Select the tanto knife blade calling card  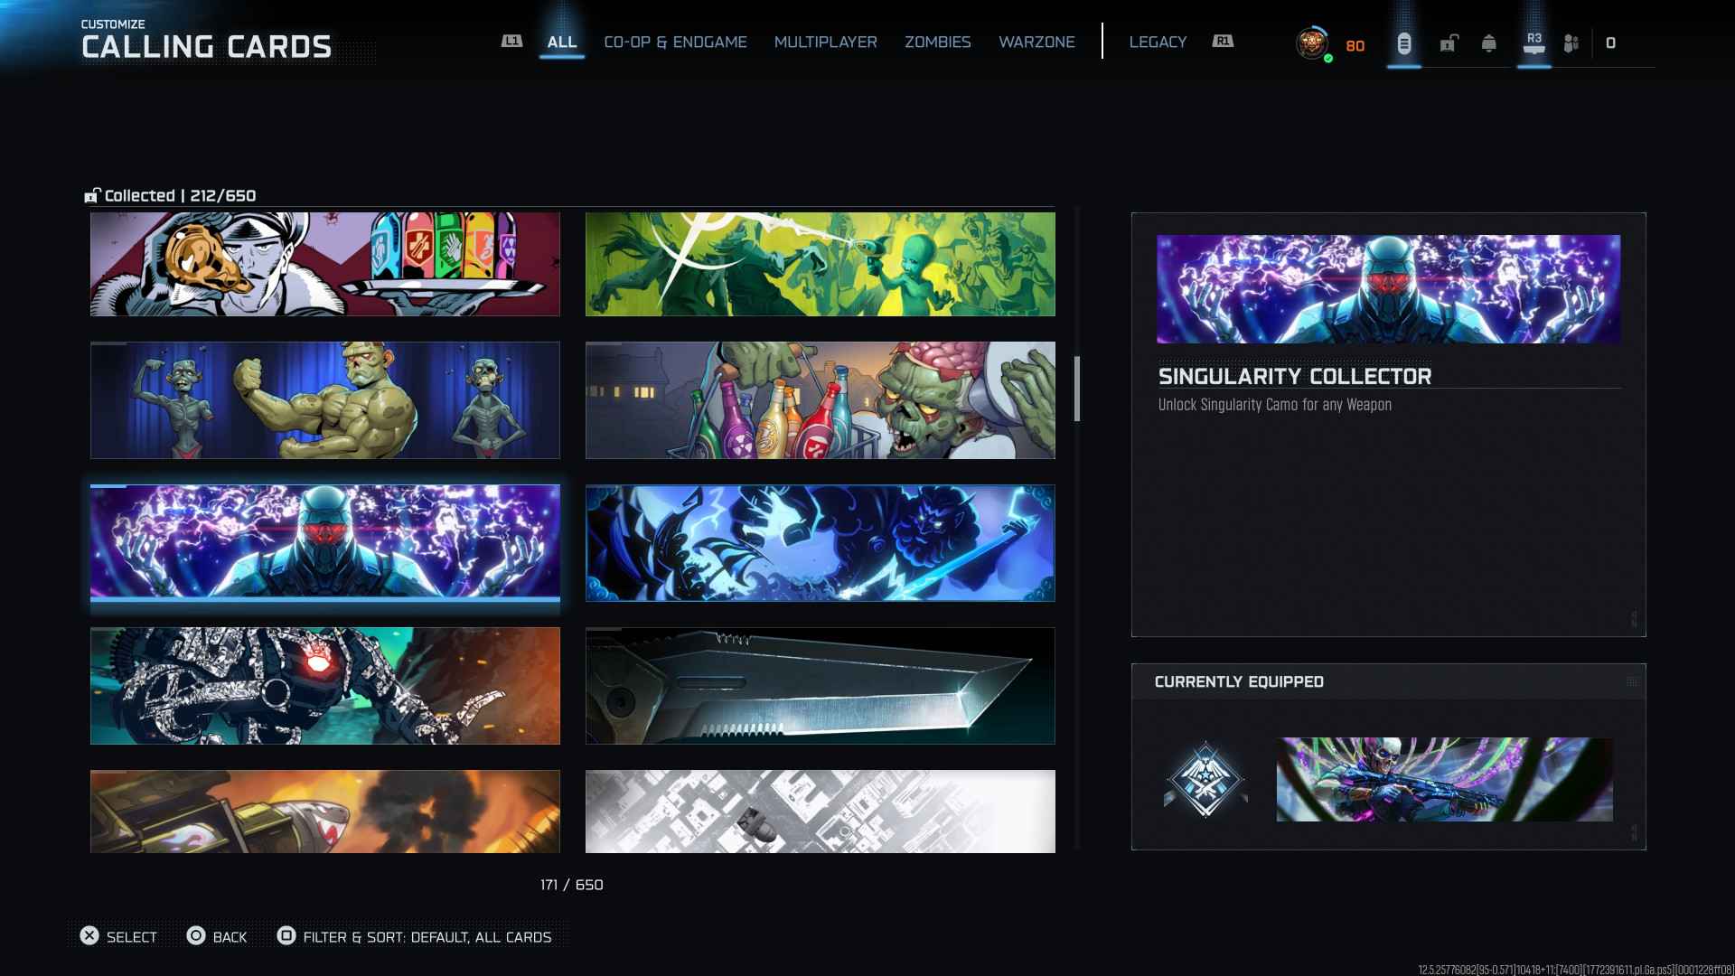[820, 686]
